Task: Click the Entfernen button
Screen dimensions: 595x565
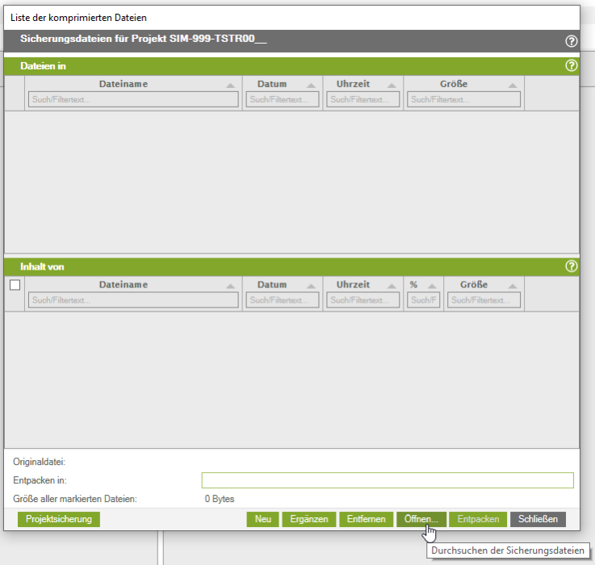Action: click(x=366, y=519)
